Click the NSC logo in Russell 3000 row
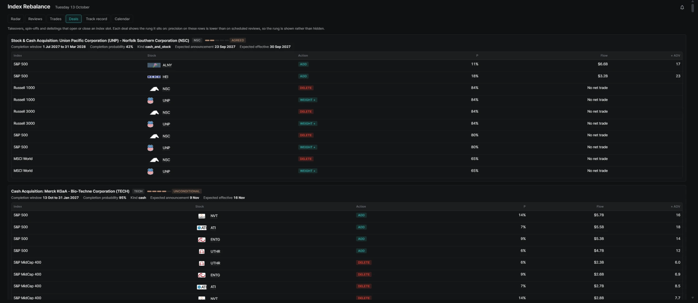 pyautogui.click(x=154, y=112)
